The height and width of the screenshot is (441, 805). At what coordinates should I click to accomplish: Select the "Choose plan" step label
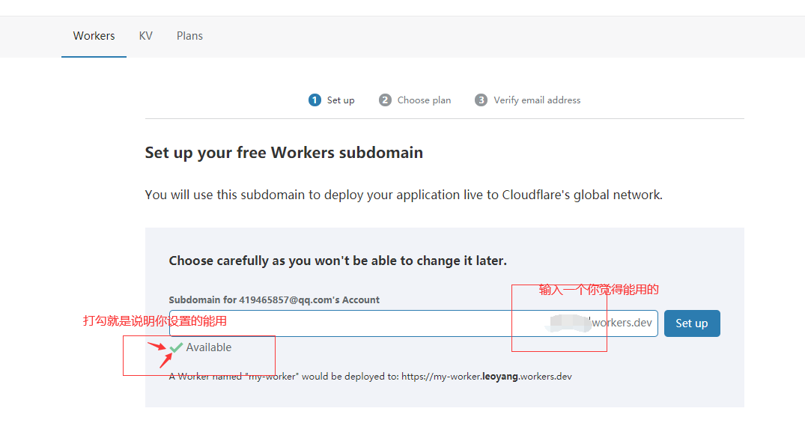pos(424,100)
